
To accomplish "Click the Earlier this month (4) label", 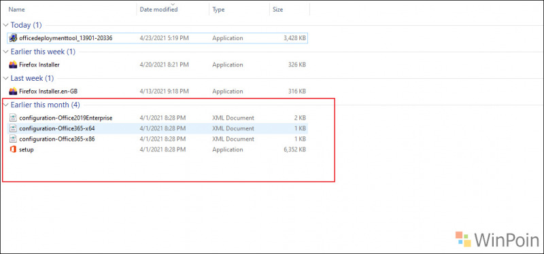I will point(45,105).
